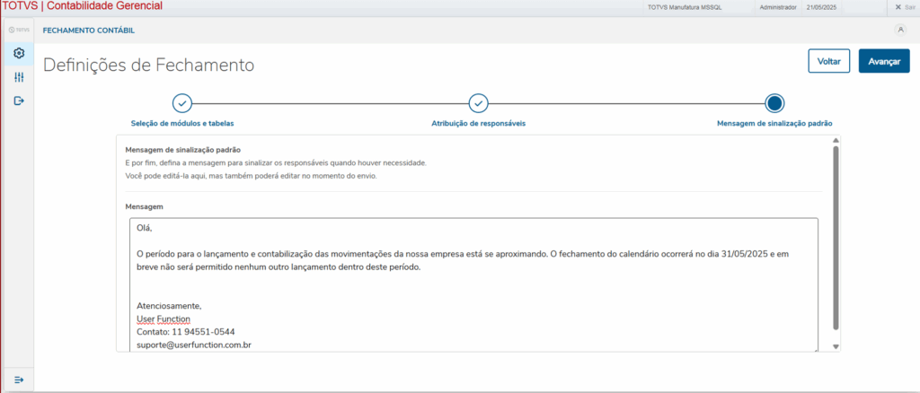Click the 'Atribuição de responsáveis' step label
Image resolution: width=920 pixels, height=393 pixels.
(478, 124)
